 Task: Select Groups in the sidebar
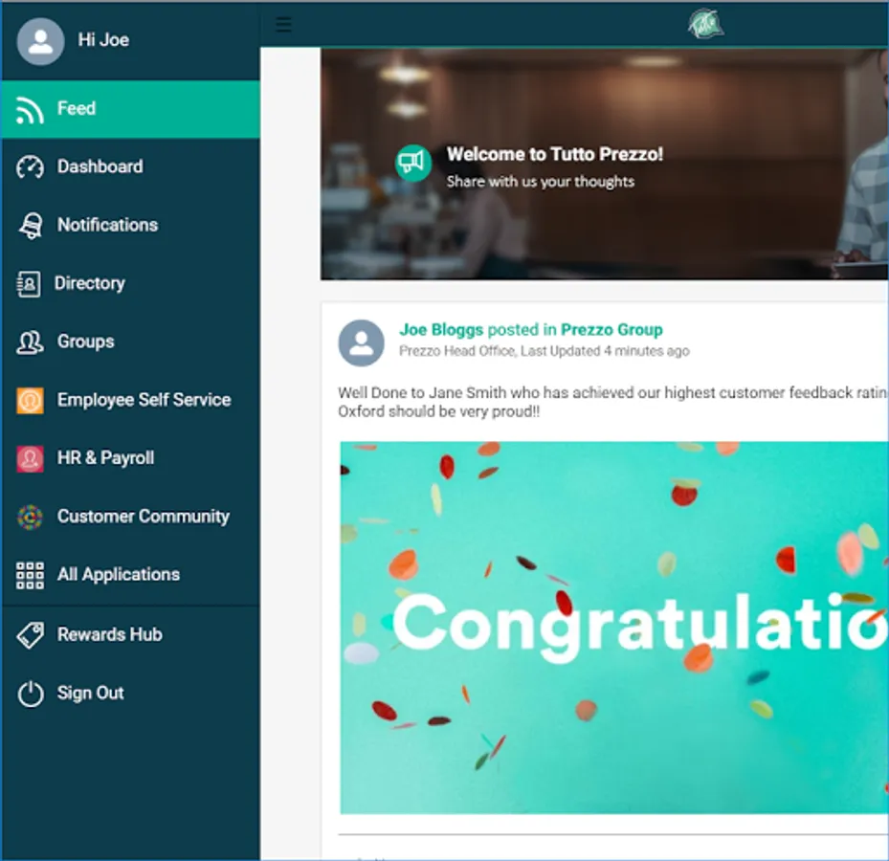tap(130, 342)
